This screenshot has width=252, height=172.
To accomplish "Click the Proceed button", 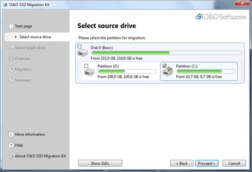I will click(207, 163).
